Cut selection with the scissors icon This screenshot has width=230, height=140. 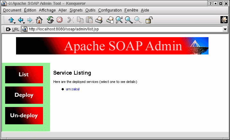point(71,20)
